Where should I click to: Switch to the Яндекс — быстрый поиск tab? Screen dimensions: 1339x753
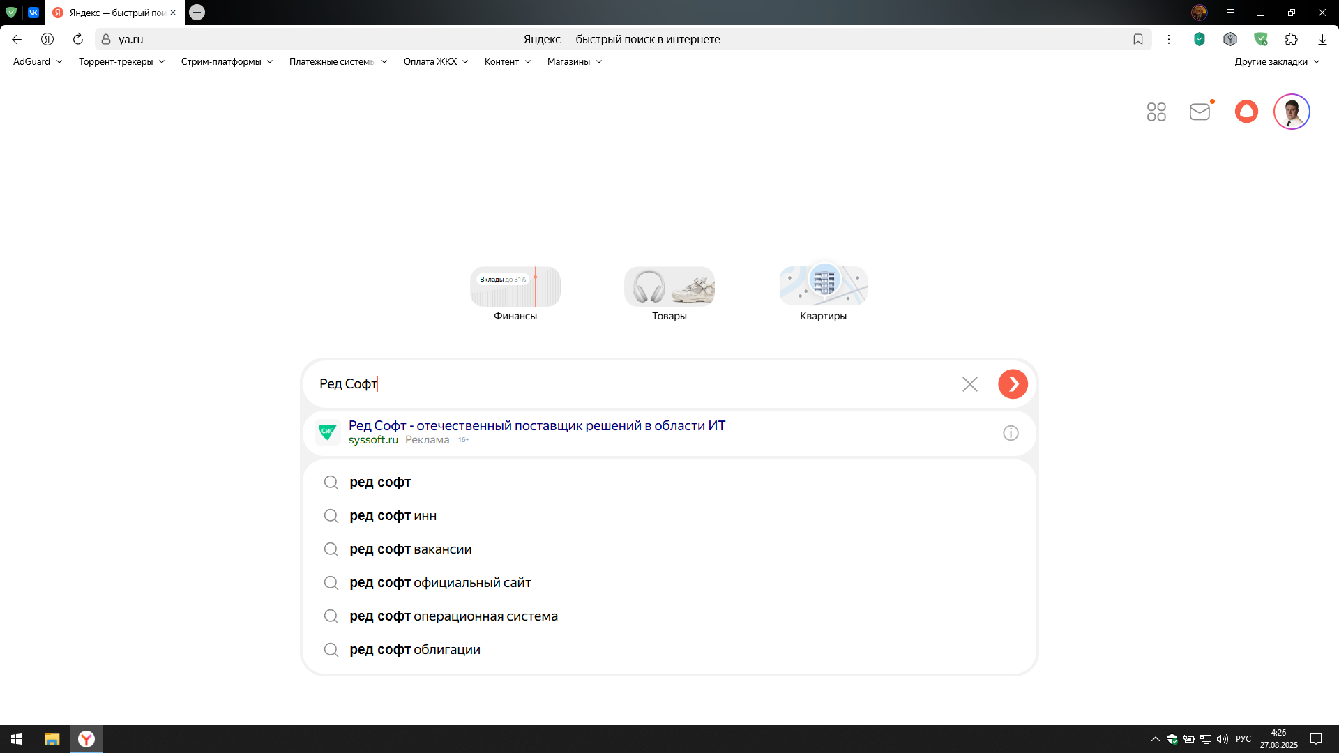click(112, 12)
